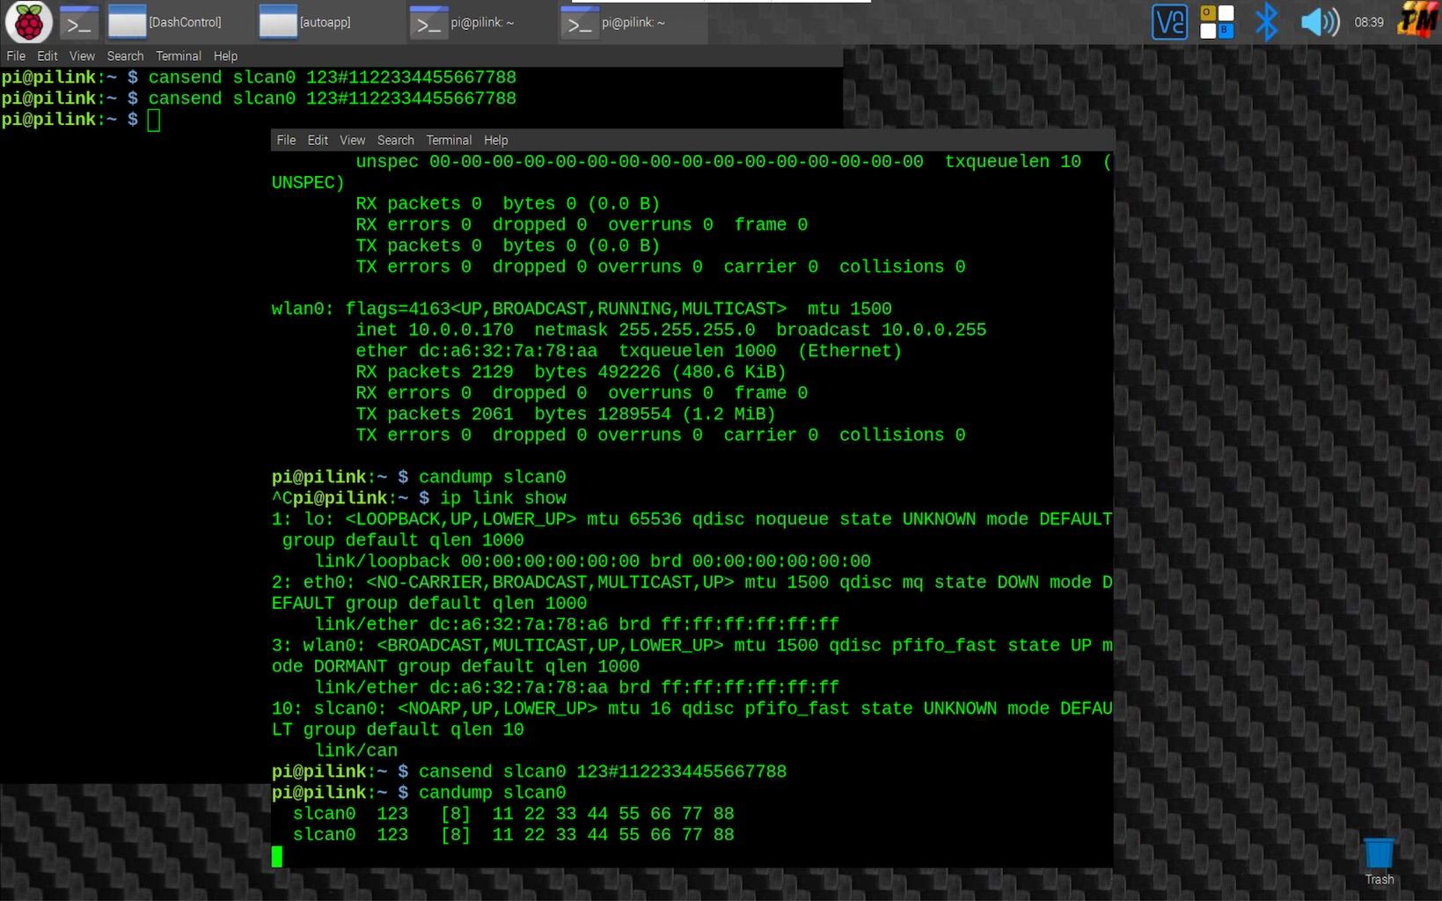Click the orange logo tray icon
The height and width of the screenshot is (901, 1442).
[x=1416, y=21]
